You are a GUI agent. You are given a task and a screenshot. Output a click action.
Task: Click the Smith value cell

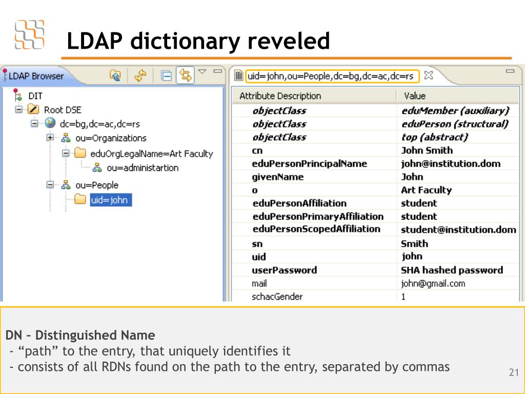click(x=414, y=244)
